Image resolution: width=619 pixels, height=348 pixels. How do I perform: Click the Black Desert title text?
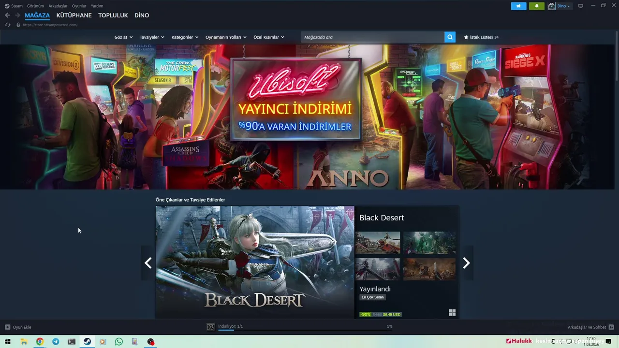pyautogui.click(x=382, y=218)
